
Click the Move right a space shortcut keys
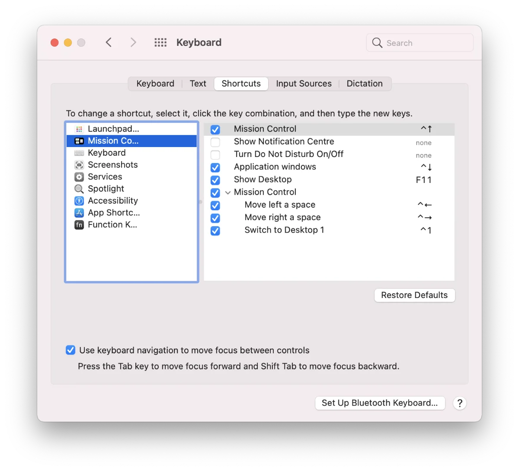425,217
